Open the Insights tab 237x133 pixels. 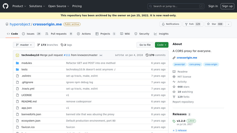tap(161, 34)
